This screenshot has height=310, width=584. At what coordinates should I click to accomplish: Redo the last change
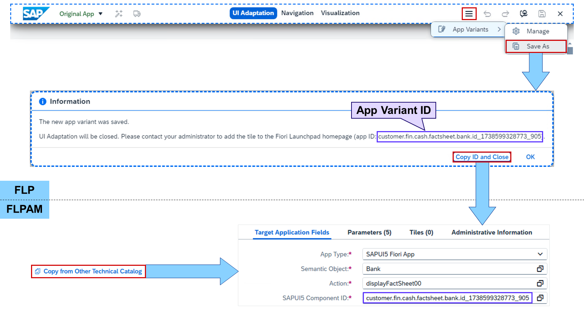(x=506, y=14)
